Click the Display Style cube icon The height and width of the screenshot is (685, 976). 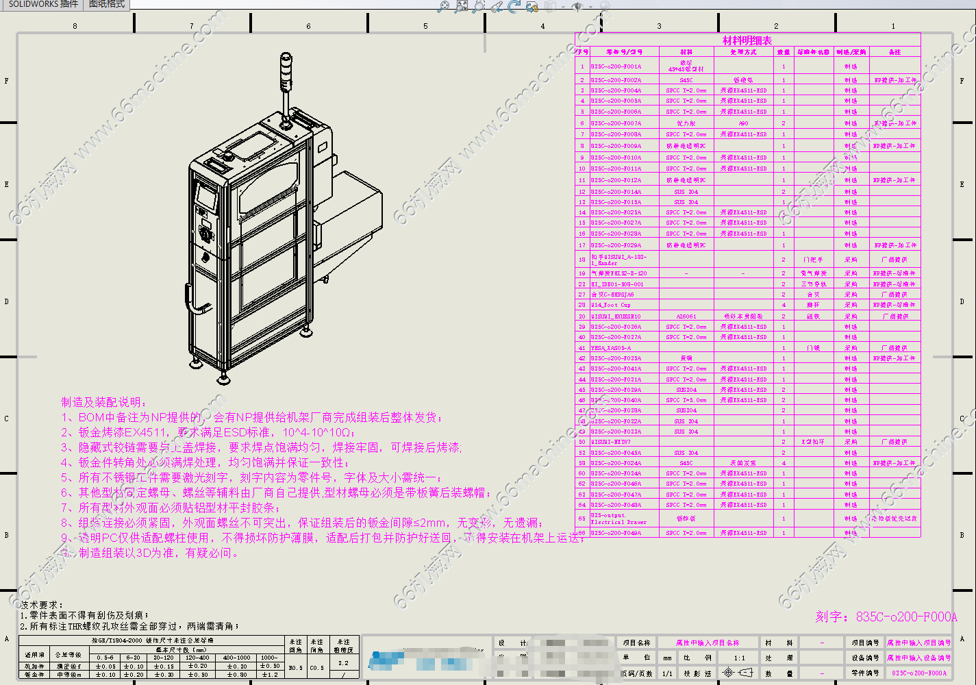click(550, 6)
